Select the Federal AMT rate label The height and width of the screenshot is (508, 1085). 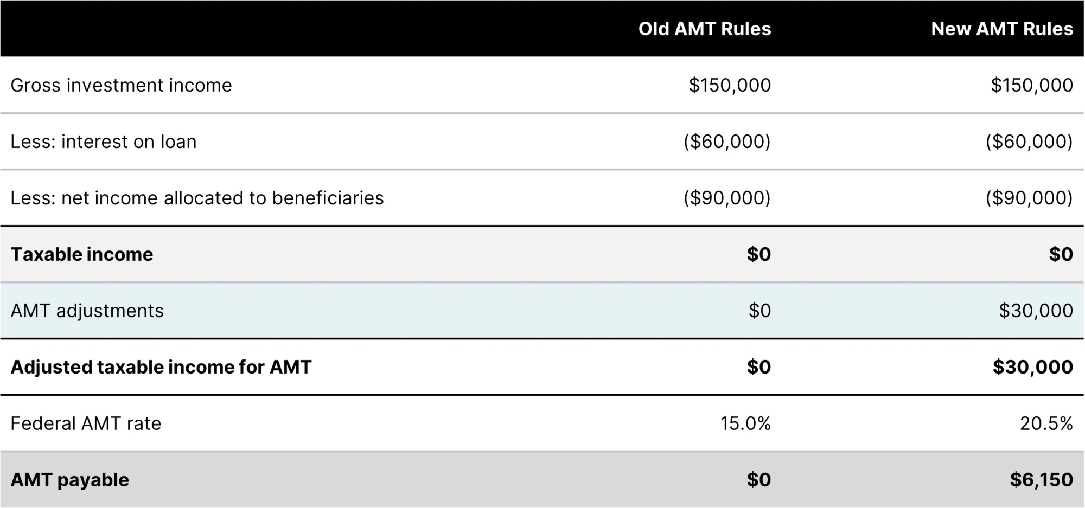(86, 423)
